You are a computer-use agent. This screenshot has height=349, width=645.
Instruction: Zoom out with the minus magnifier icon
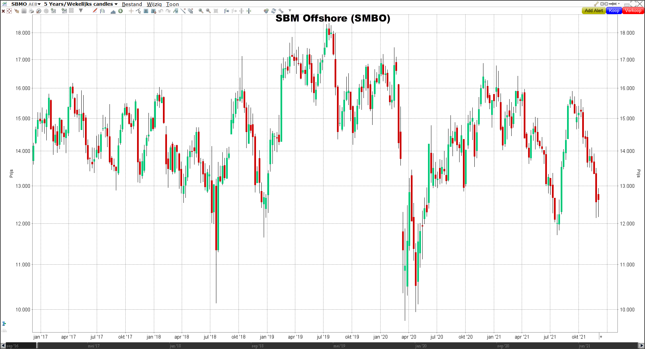208,11
